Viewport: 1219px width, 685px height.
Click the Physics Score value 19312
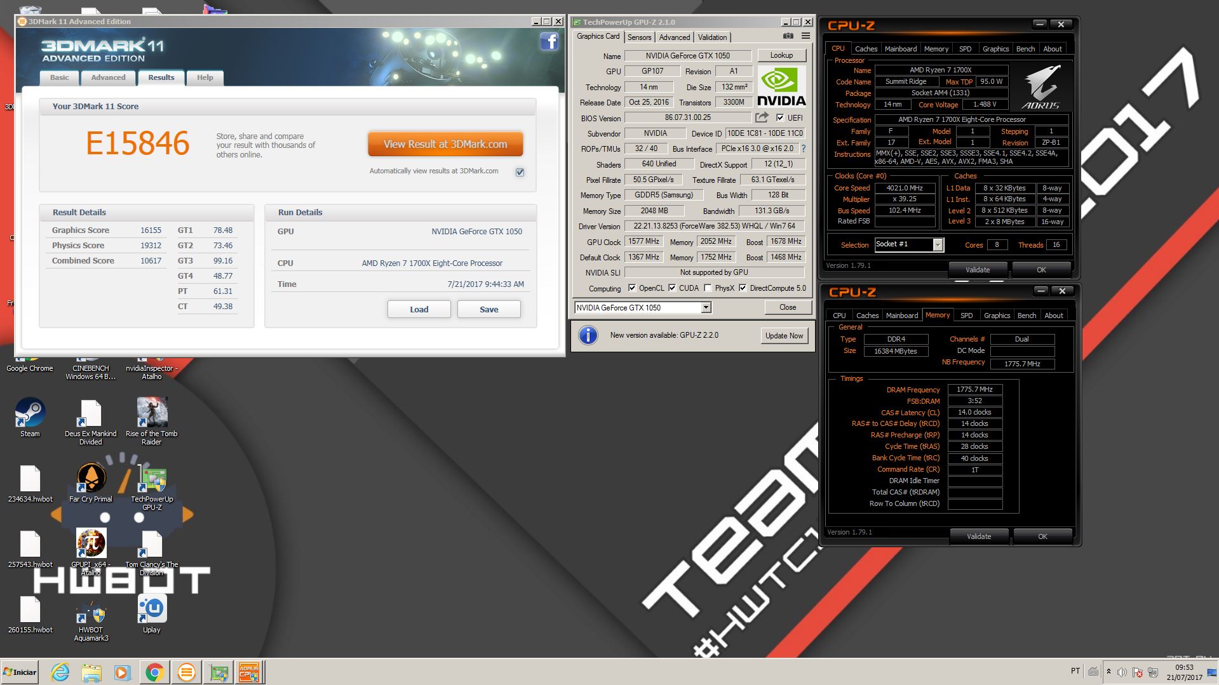tap(151, 246)
